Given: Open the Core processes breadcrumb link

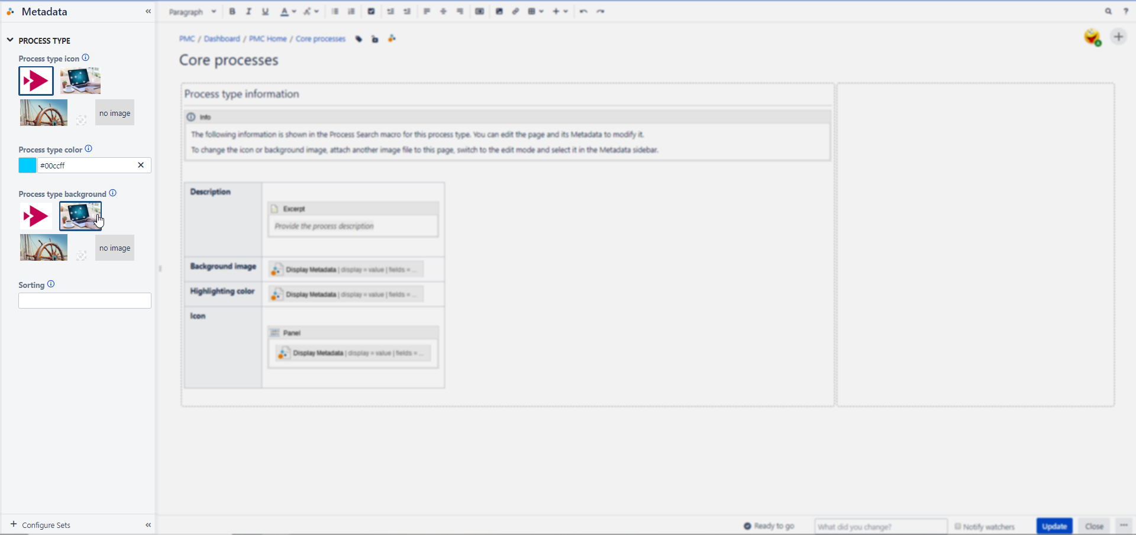Looking at the screenshot, I should click(x=321, y=38).
